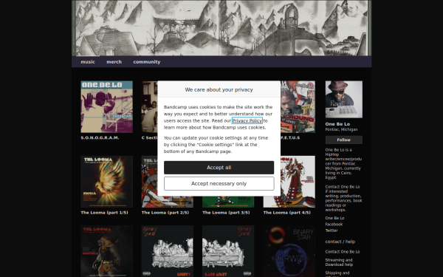Open the One Be Lo website link
This screenshot has width=443, height=277.
point(334,218)
